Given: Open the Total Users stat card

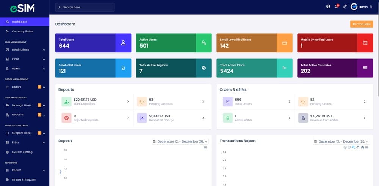Looking at the screenshot, I should [93, 43].
